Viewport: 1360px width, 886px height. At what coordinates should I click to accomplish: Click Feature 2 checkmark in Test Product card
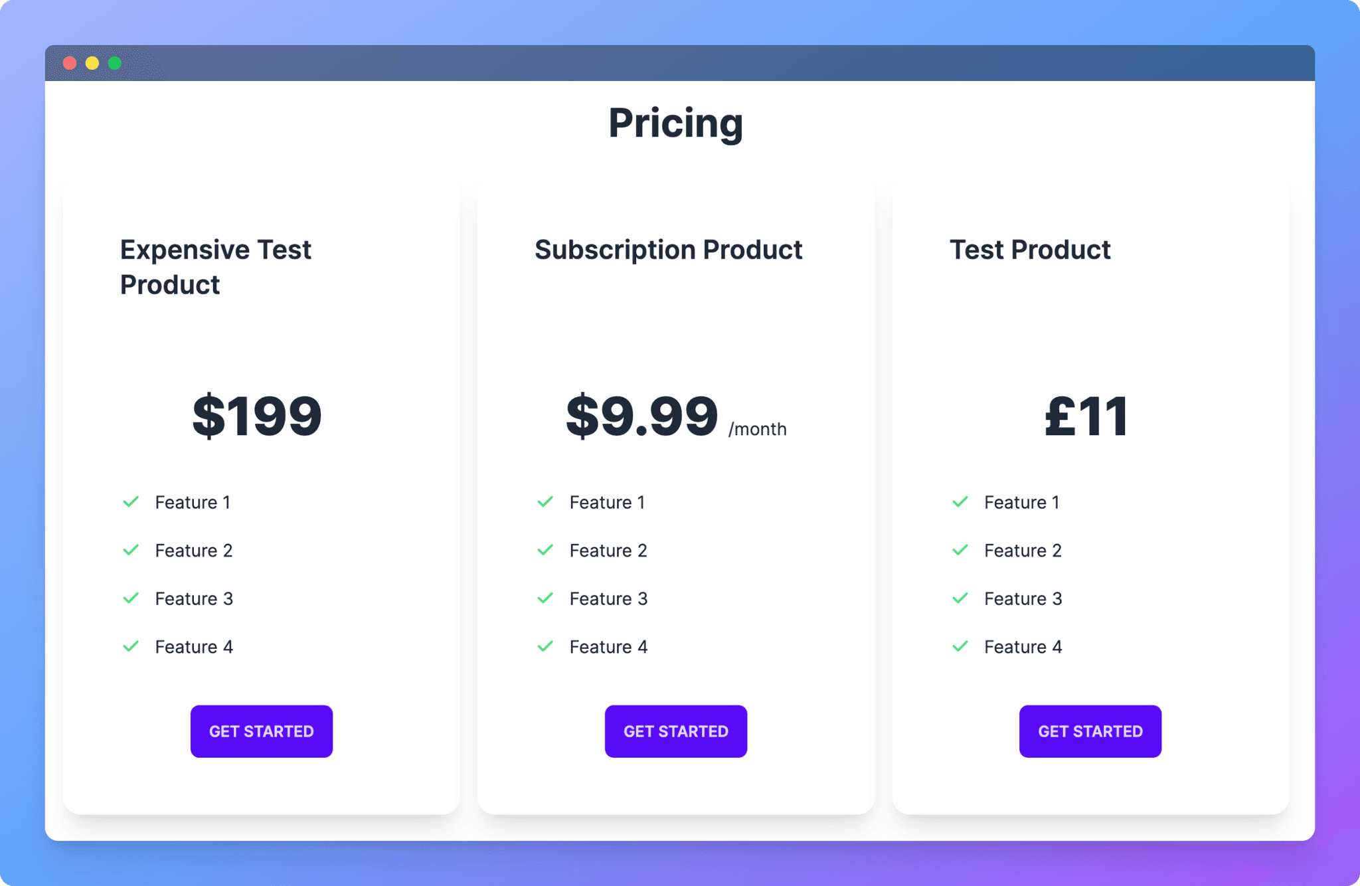[x=960, y=550]
